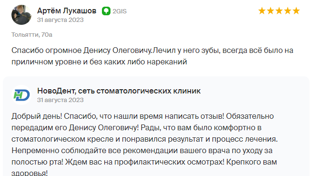The height and width of the screenshot is (176, 311).
Task: Select the fourth rating star
Action: pyautogui.click(x=288, y=10)
